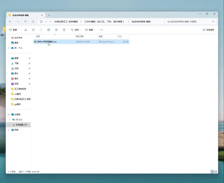Collapse the 此电脑 tree node
Image resolution: width=224 pixels, height=183 pixels.
pyautogui.click(x=8, y=114)
